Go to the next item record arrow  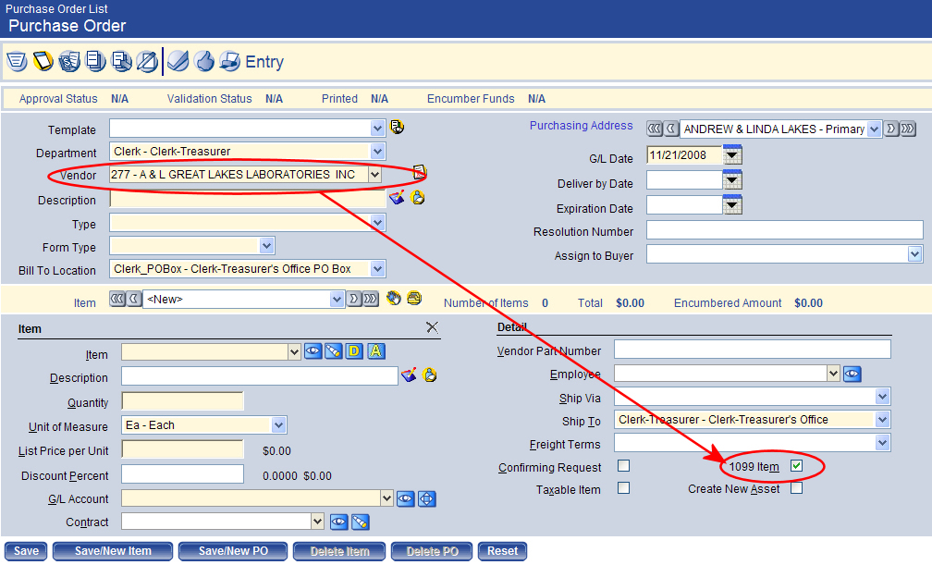(x=352, y=299)
